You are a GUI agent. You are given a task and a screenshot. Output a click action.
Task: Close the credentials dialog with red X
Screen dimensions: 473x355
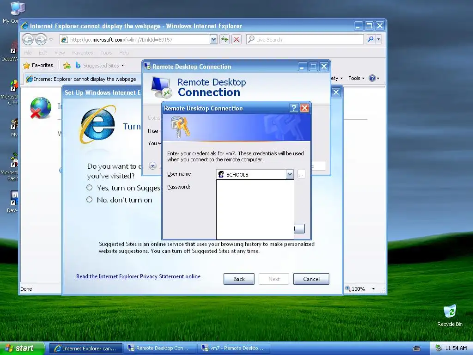click(x=305, y=108)
